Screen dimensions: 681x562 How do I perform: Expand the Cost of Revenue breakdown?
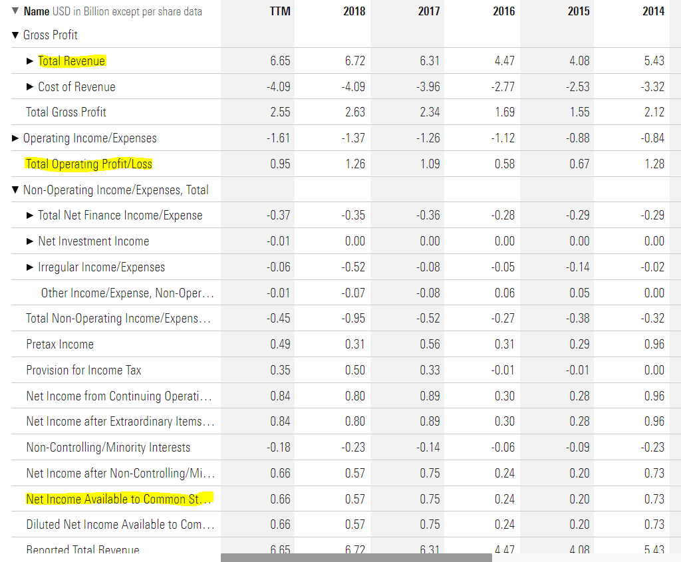click(30, 87)
